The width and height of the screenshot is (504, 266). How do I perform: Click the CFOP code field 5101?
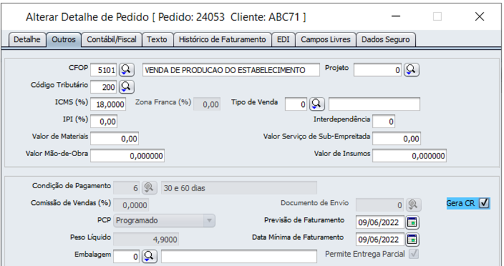tap(104, 70)
